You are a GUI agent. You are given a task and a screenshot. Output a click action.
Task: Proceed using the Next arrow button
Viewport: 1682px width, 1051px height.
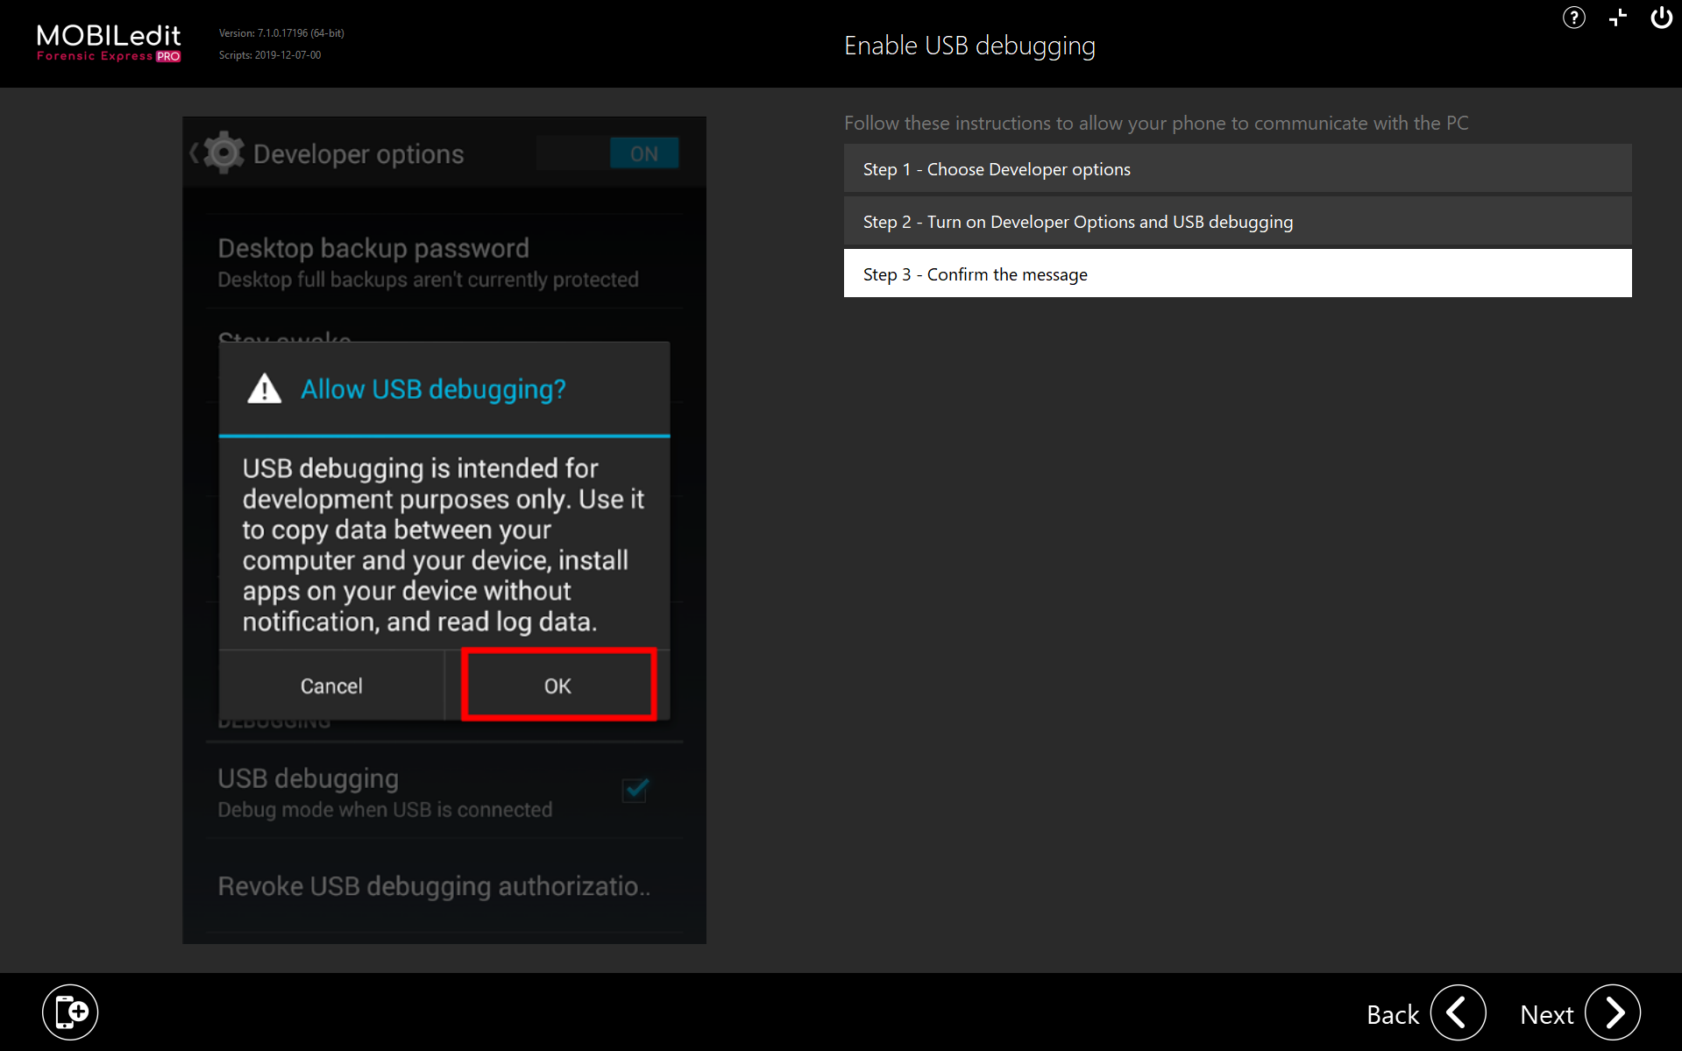(1613, 1012)
